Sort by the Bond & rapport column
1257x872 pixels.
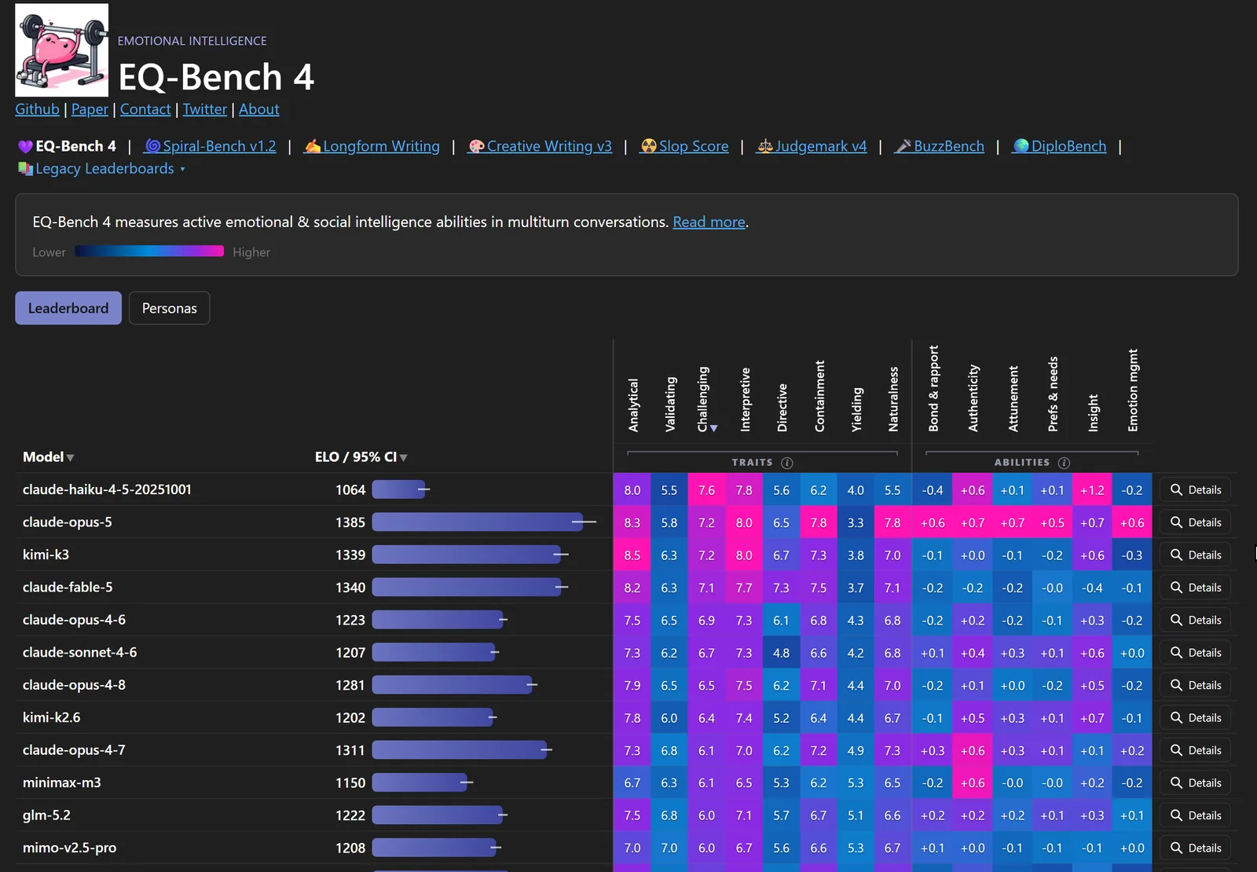click(x=933, y=389)
